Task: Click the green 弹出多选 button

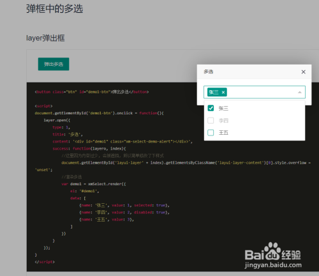Action: pyautogui.click(x=54, y=64)
